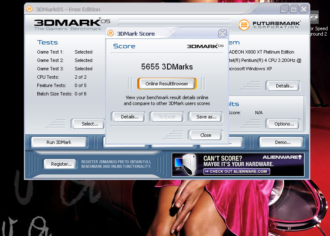The width and height of the screenshot is (330, 236).
Task: Follow the Check Out Alienware.com link
Action: 237,172
